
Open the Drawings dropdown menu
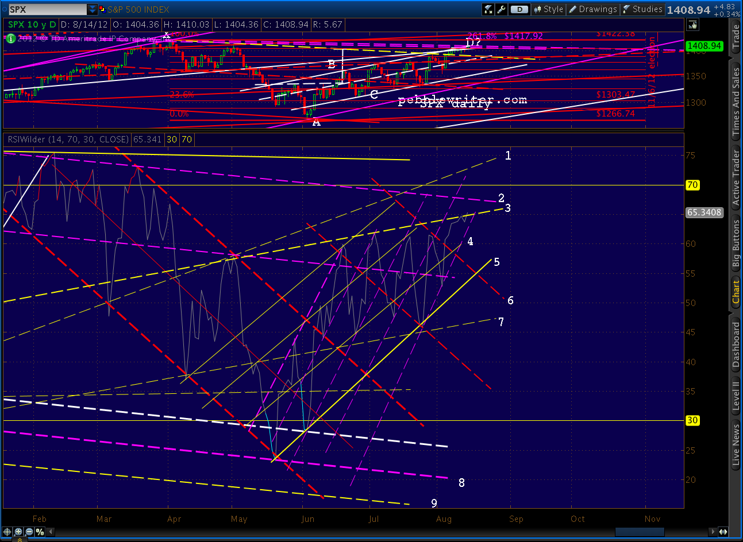point(592,9)
